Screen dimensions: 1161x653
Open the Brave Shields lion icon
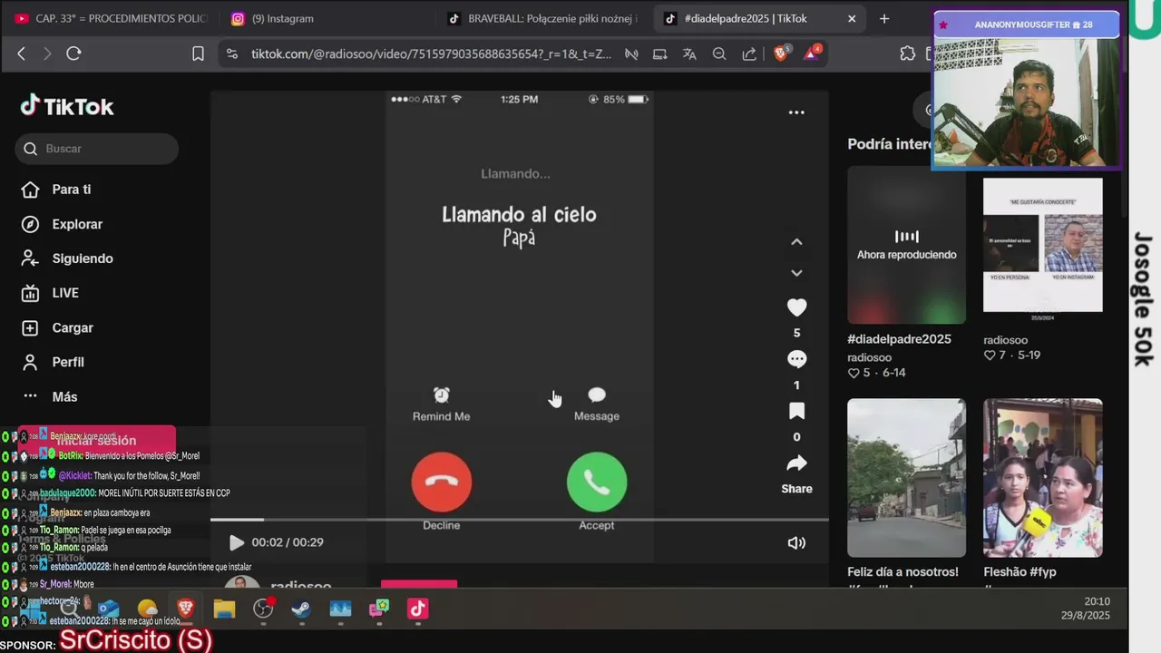pyautogui.click(x=782, y=53)
